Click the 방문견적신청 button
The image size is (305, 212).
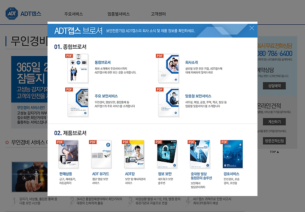(x=274, y=140)
